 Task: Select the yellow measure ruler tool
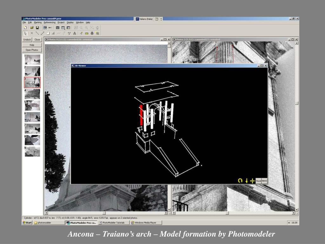(87, 33)
